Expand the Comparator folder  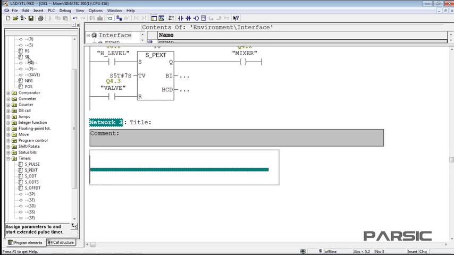click(9, 93)
